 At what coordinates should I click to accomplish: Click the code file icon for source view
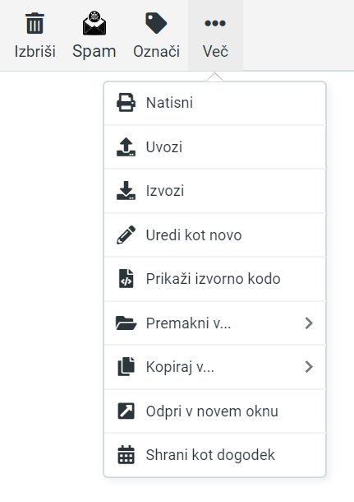[126, 279]
